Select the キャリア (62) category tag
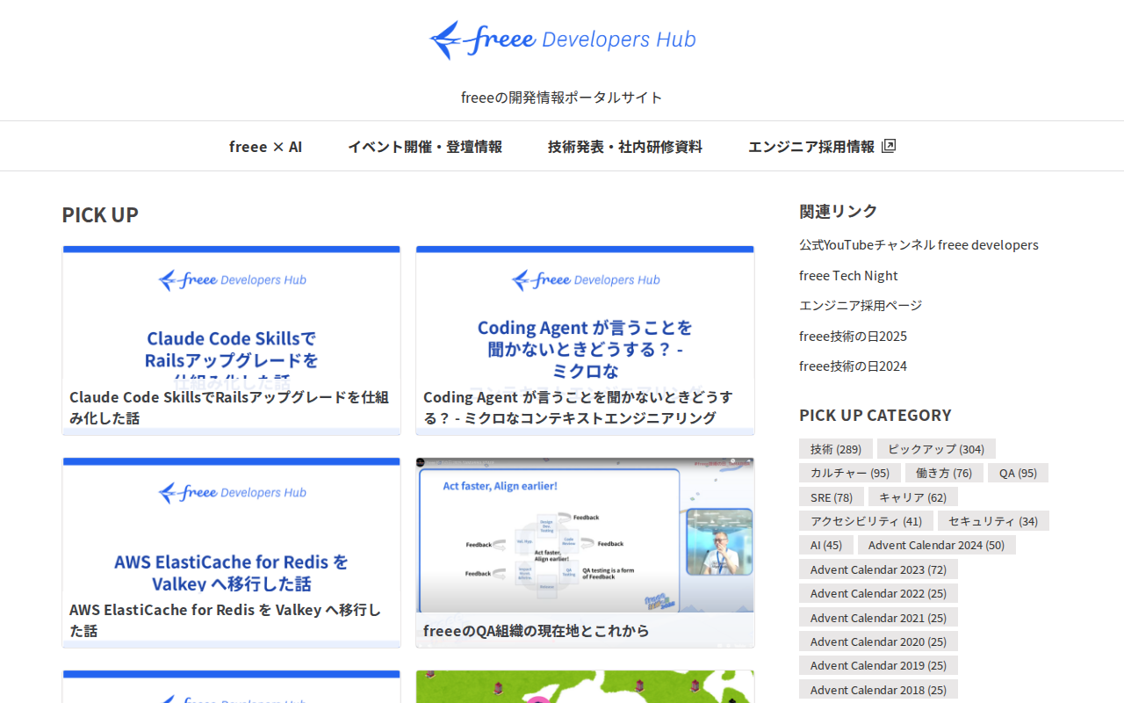The width and height of the screenshot is (1124, 703). tap(913, 497)
